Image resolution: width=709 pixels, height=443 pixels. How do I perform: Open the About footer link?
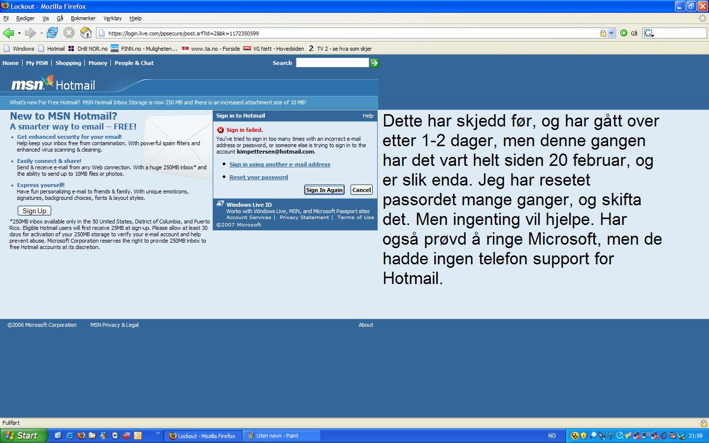[366, 325]
